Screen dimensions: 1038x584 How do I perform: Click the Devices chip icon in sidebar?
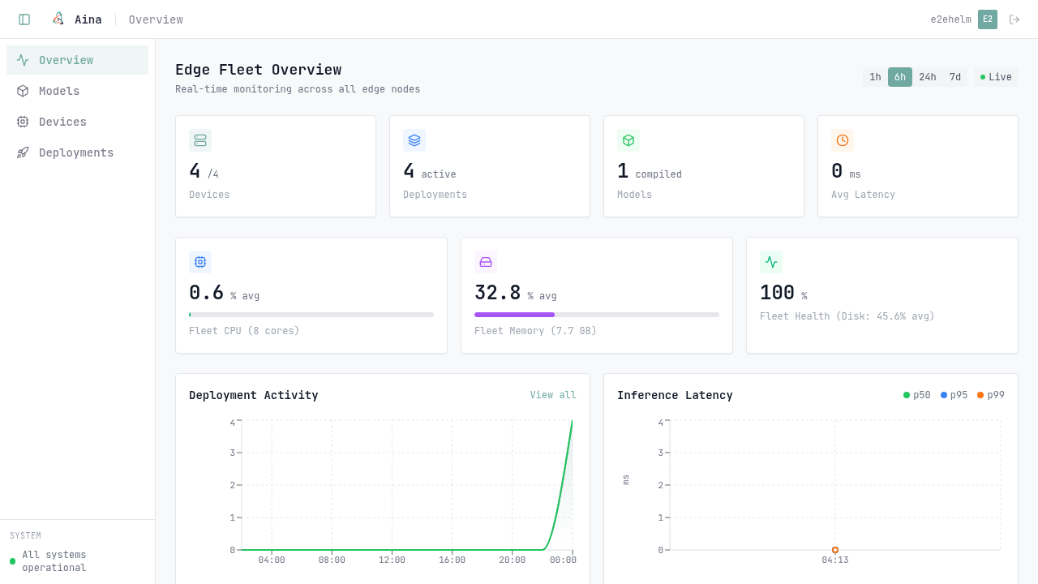[x=23, y=122]
